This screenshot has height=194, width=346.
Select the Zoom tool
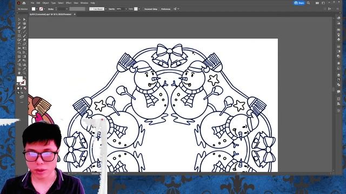tap(24, 73)
